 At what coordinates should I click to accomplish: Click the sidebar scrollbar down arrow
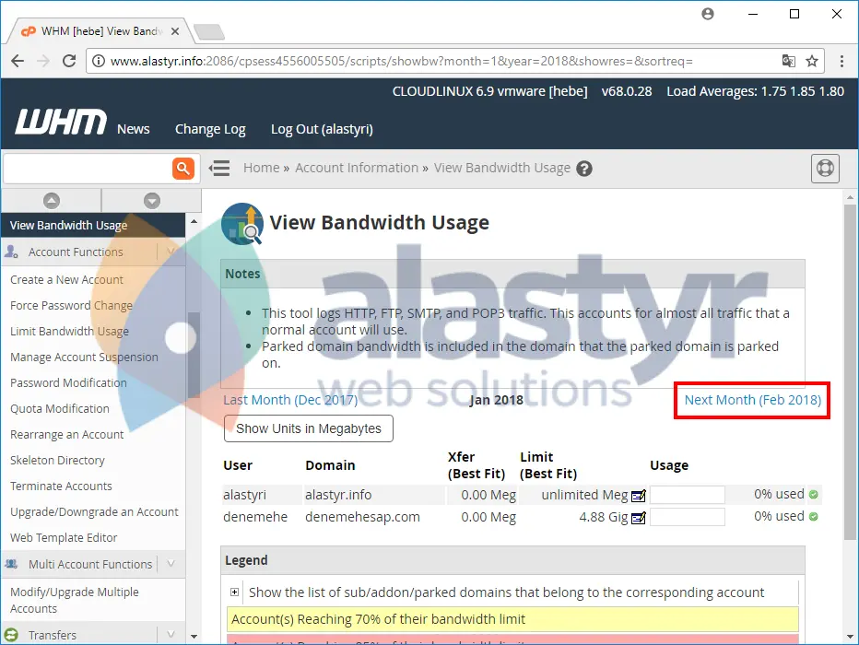pyautogui.click(x=194, y=637)
